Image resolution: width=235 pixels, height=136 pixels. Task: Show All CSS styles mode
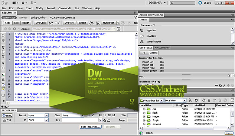[144, 53]
